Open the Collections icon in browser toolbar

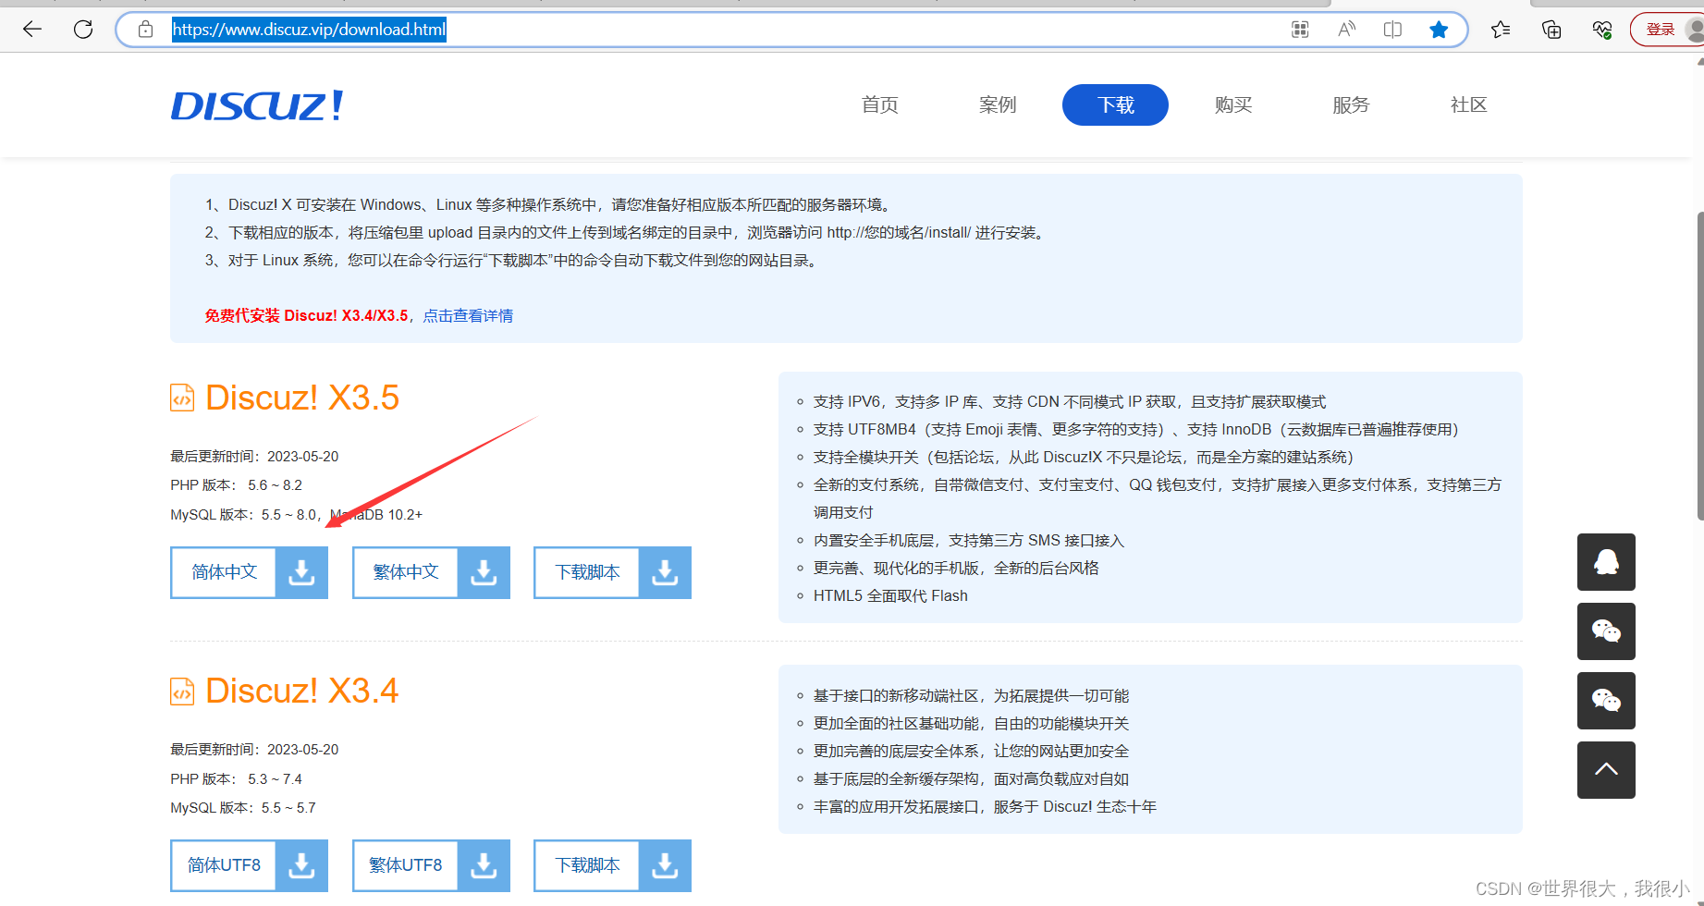point(1551,29)
